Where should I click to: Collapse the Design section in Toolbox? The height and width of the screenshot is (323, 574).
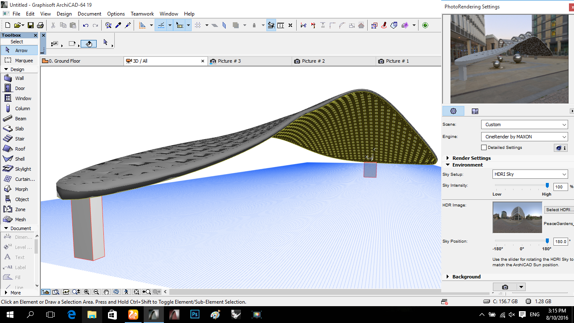click(6, 69)
